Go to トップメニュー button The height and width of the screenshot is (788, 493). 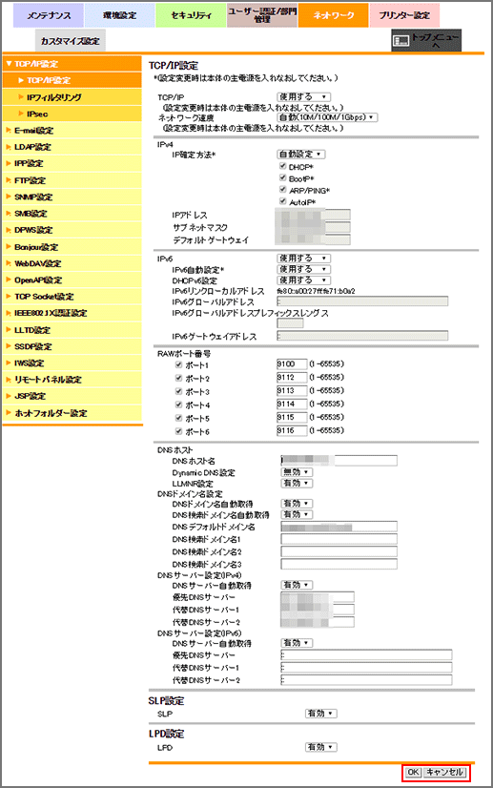[426, 40]
